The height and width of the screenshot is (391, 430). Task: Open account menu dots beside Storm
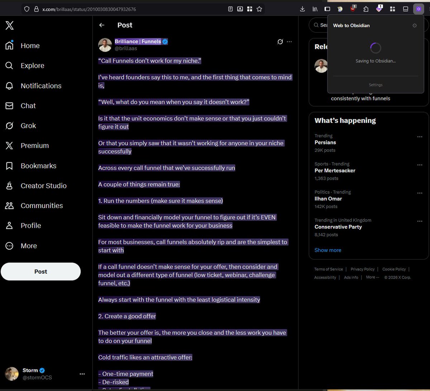(82, 374)
